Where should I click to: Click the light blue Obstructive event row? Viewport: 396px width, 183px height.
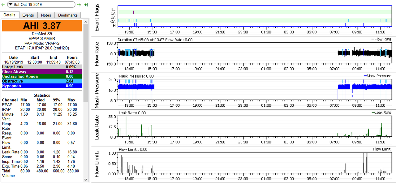click(x=42, y=81)
